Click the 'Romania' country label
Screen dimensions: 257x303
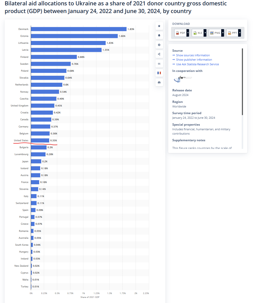(24, 231)
